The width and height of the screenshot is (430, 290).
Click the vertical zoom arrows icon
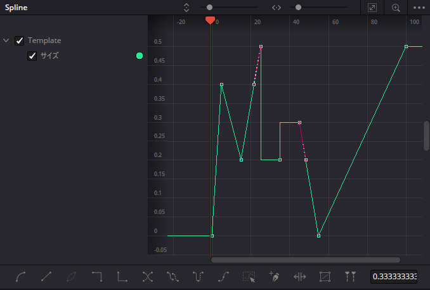click(x=186, y=8)
